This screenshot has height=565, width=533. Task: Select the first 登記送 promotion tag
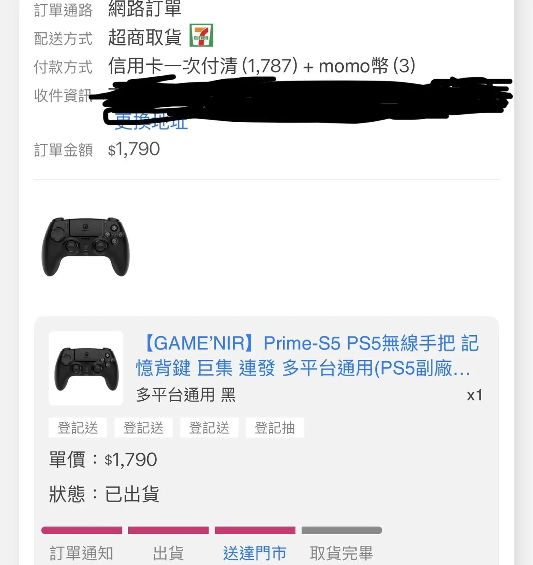[x=78, y=427]
